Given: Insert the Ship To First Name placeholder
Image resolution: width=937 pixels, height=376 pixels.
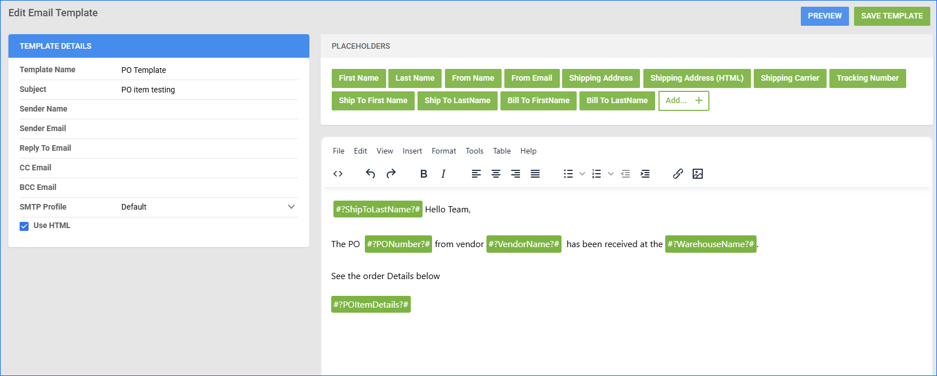Looking at the screenshot, I should click(x=373, y=101).
